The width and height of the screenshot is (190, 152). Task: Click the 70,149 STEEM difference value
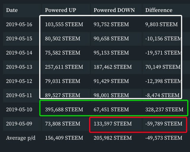163,67
